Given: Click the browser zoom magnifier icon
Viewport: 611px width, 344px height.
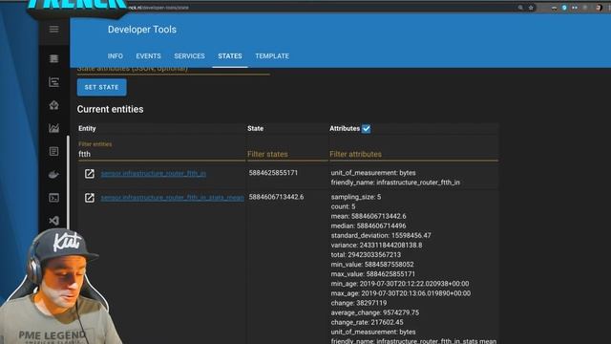Looking at the screenshot, I should pos(520,8).
